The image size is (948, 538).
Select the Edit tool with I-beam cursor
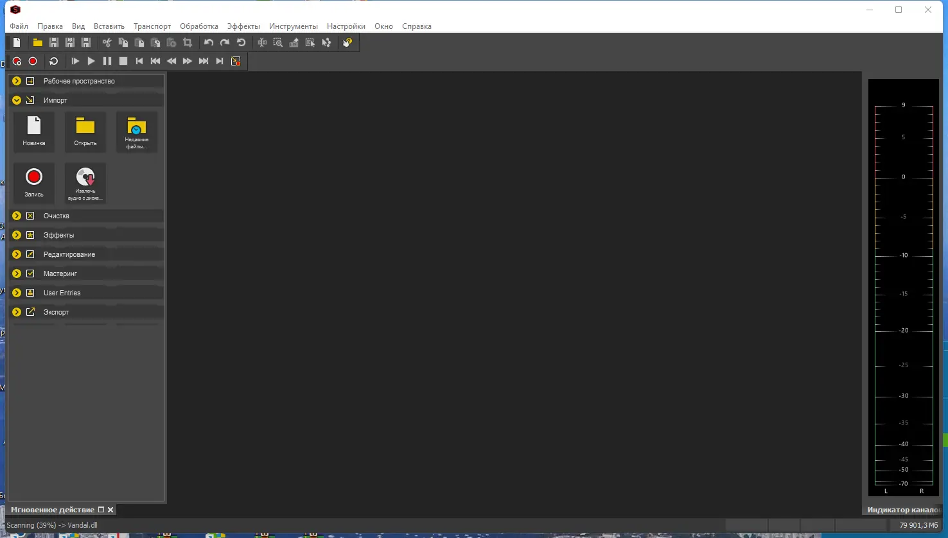(x=262, y=42)
